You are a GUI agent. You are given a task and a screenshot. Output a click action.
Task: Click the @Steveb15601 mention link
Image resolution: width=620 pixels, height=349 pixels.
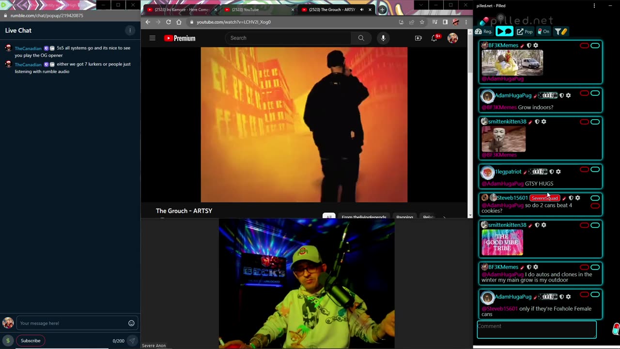tap(499, 308)
